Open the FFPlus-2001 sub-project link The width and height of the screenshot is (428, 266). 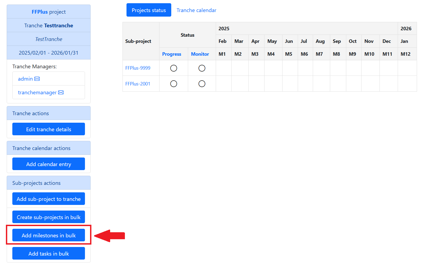click(138, 84)
